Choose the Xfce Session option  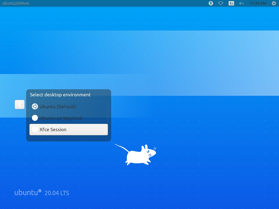tap(68, 130)
